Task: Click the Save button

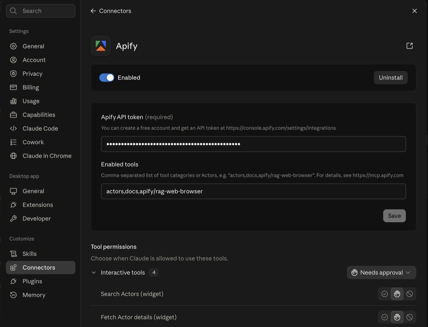Action: (395, 216)
